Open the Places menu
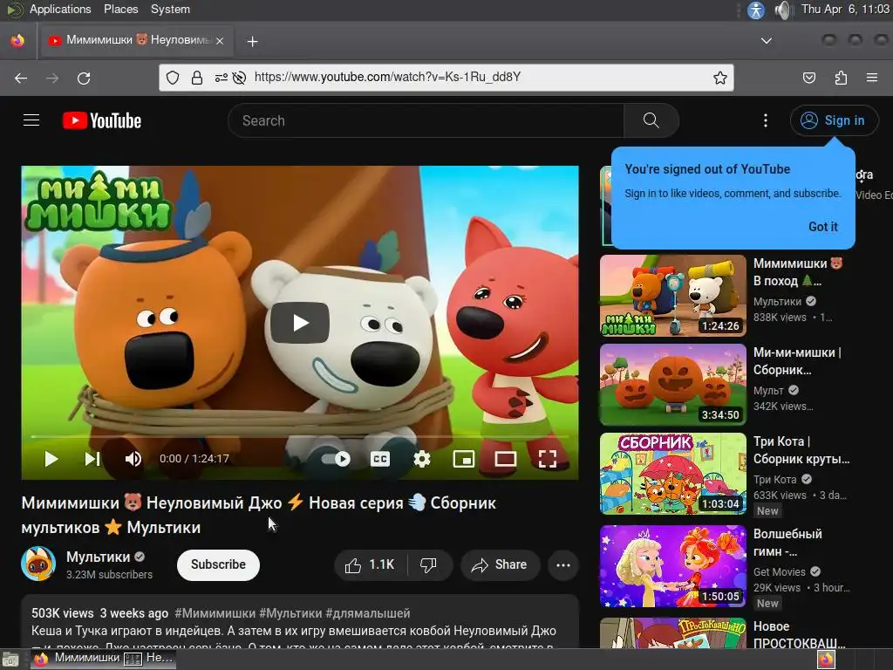This screenshot has height=670, width=893. click(x=120, y=9)
